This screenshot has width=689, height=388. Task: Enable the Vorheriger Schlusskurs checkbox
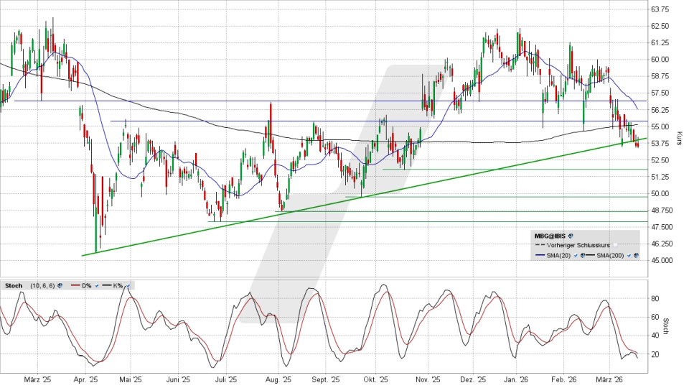615,245
